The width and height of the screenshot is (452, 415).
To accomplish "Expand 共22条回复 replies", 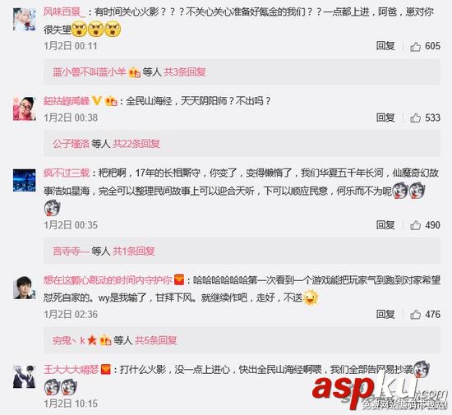I will tap(136, 144).
